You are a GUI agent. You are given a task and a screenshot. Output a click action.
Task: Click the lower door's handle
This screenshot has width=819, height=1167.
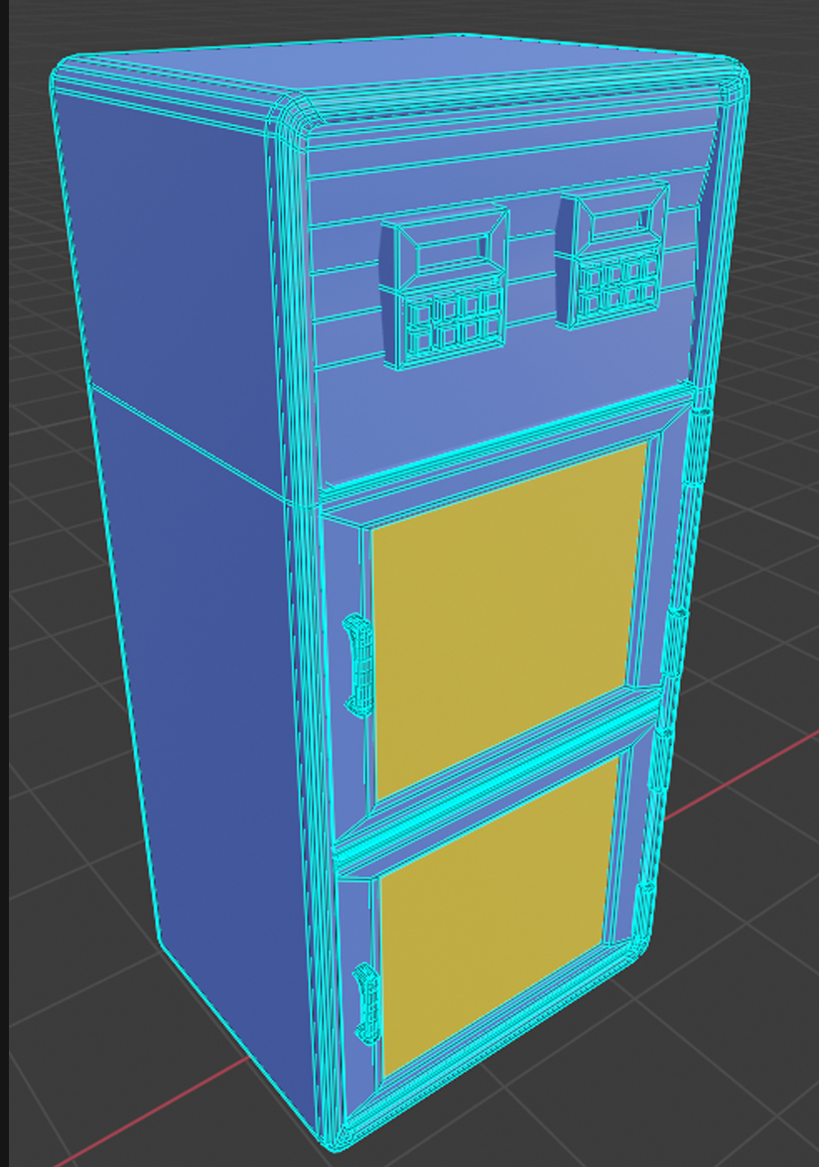(x=367, y=1004)
